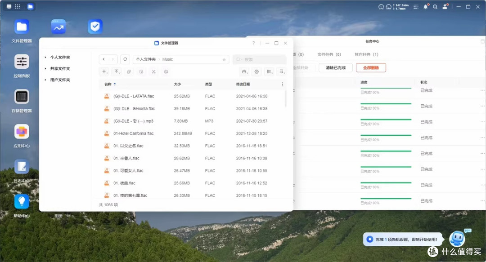Viewport: 486px width, 262px height.
Task: Sort file list by 修改日期 column
Action: tap(243, 84)
